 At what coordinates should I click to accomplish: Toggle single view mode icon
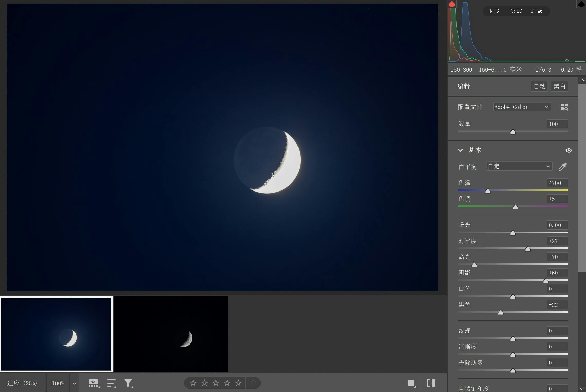click(x=412, y=383)
